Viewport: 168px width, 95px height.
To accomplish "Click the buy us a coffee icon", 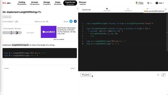I will [x=136, y=3].
